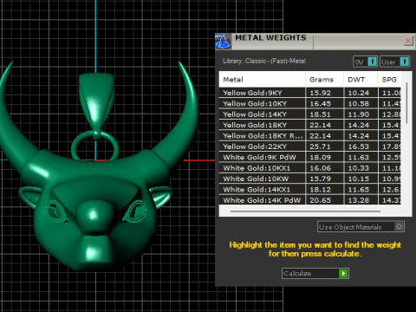
Task: Click grams value 15.92
Action: click(320, 93)
